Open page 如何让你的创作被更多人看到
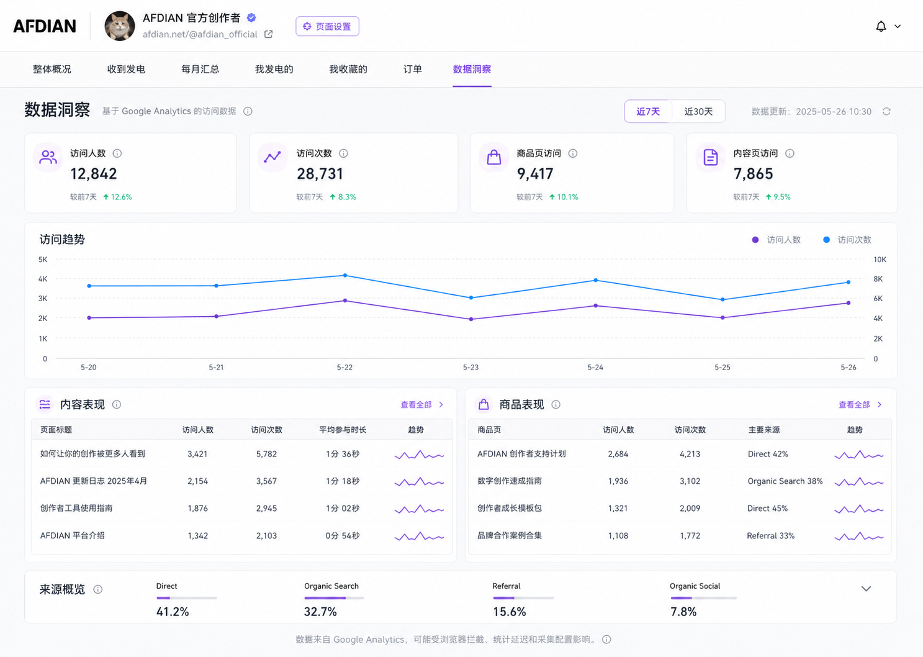Screen dimensions: 923x657 point(92,454)
